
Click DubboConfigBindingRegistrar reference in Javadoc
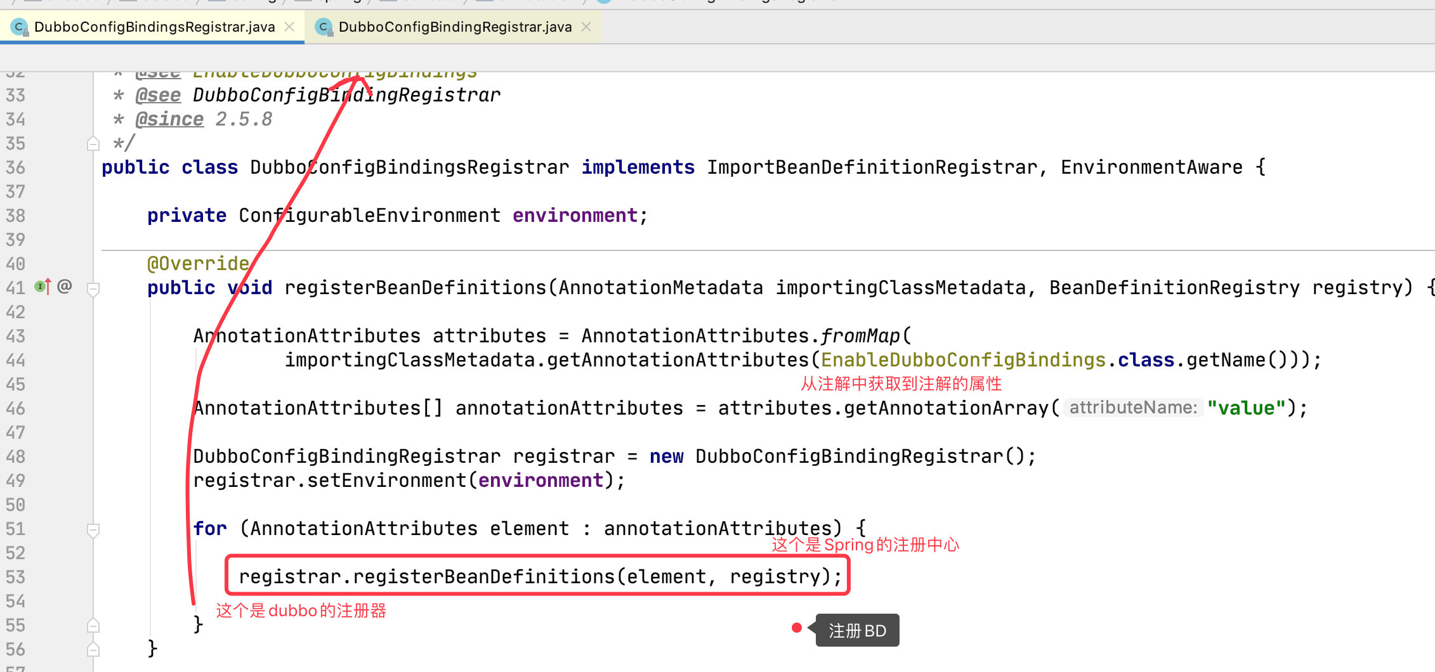click(x=346, y=95)
